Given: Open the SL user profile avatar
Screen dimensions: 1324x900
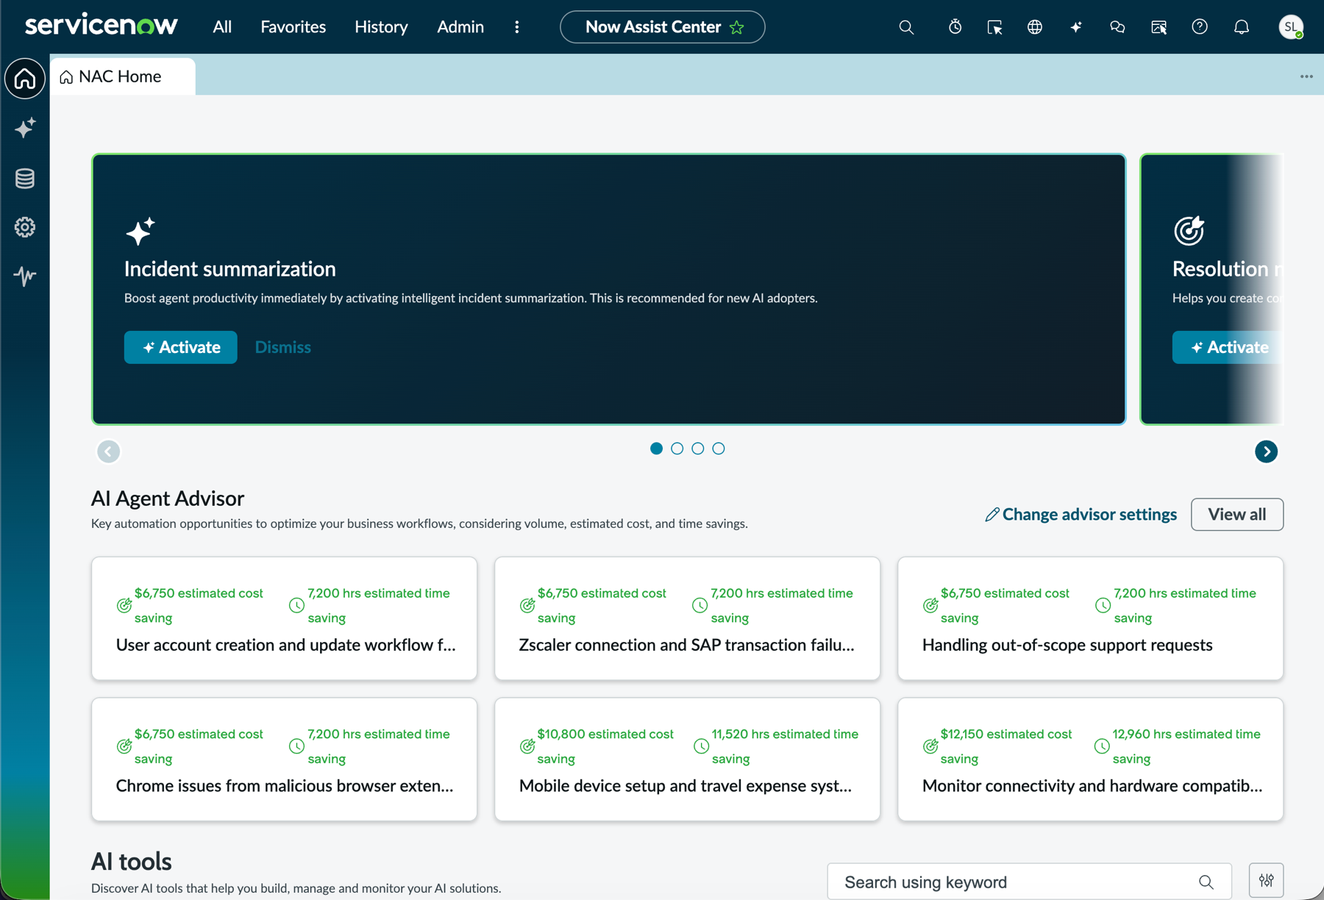Looking at the screenshot, I should pyautogui.click(x=1291, y=27).
